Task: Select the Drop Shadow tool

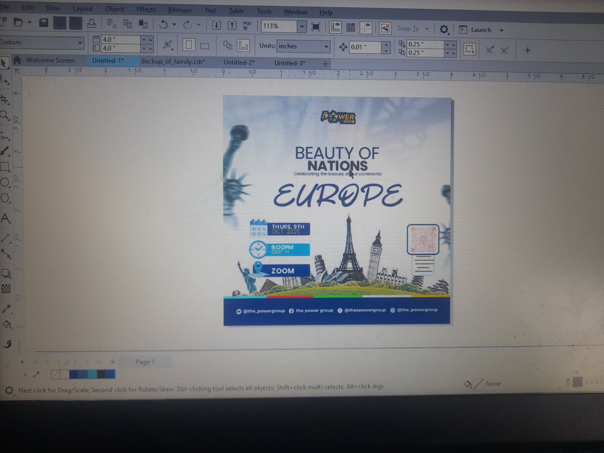Action: (x=6, y=273)
